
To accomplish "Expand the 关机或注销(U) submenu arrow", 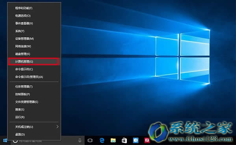I will [x=58, y=127].
